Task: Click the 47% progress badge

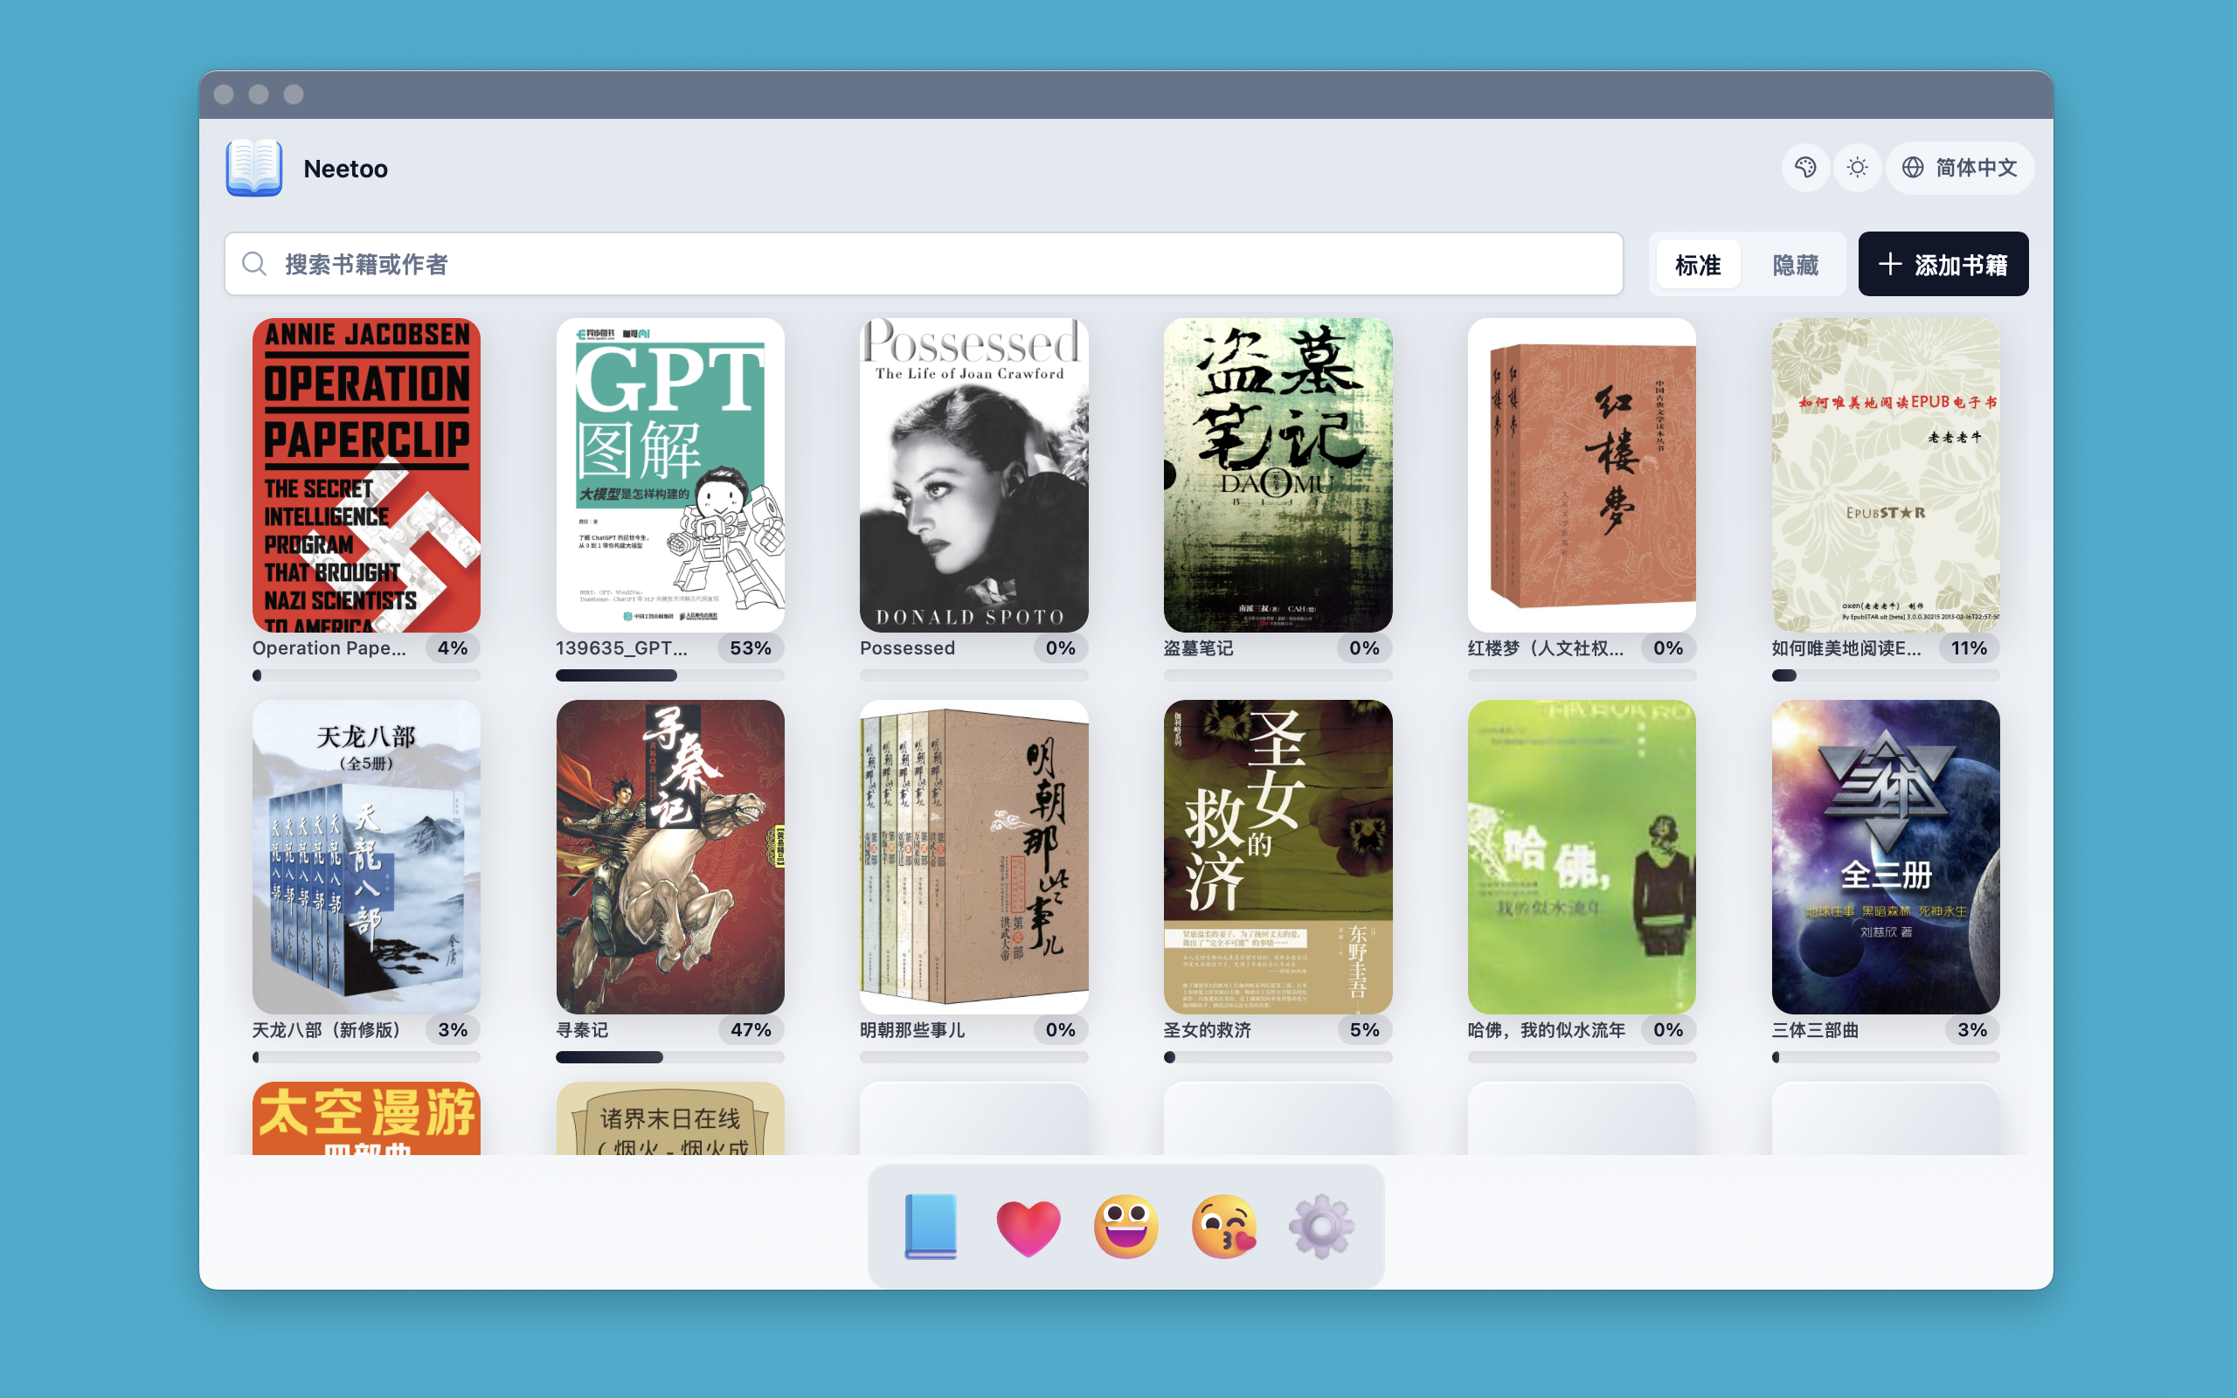Action: (x=751, y=1030)
